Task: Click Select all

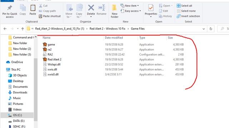Action: coord(184,6)
